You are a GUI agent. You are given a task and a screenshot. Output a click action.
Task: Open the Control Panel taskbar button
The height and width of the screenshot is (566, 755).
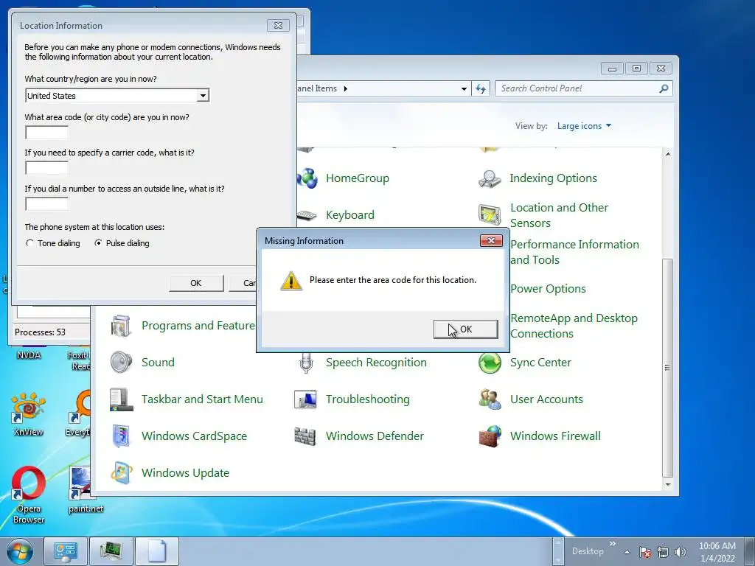point(65,551)
